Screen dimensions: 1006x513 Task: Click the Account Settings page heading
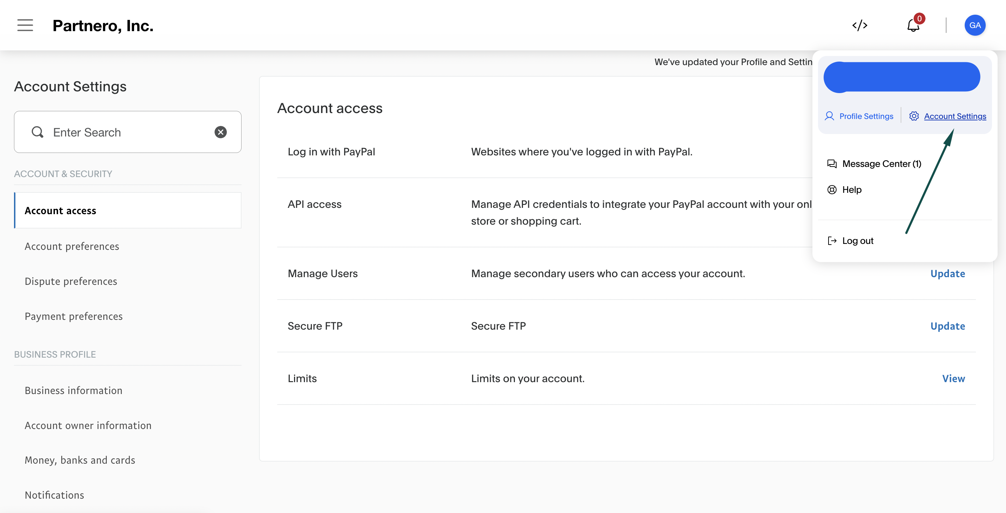(70, 86)
